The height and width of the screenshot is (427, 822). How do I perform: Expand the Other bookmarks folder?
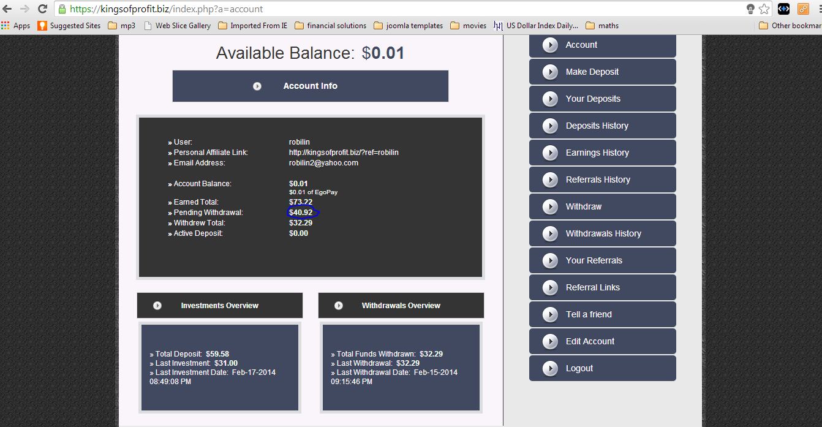(x=789, y=26)
